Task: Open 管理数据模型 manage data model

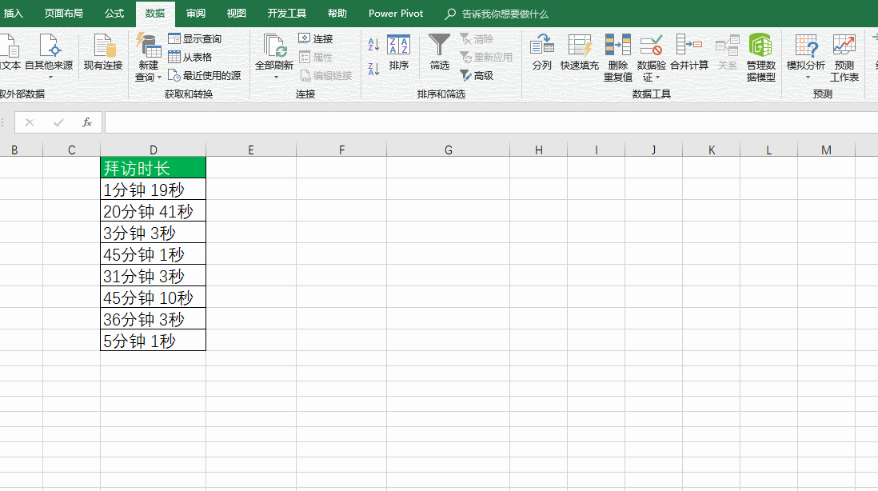Action: click(761, 58)
